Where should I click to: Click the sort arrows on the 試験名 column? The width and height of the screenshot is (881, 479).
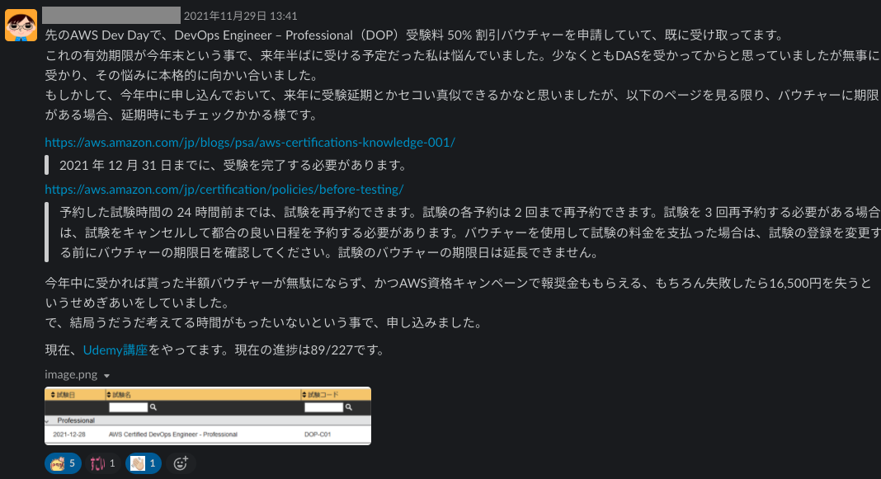tap(109, 393)
